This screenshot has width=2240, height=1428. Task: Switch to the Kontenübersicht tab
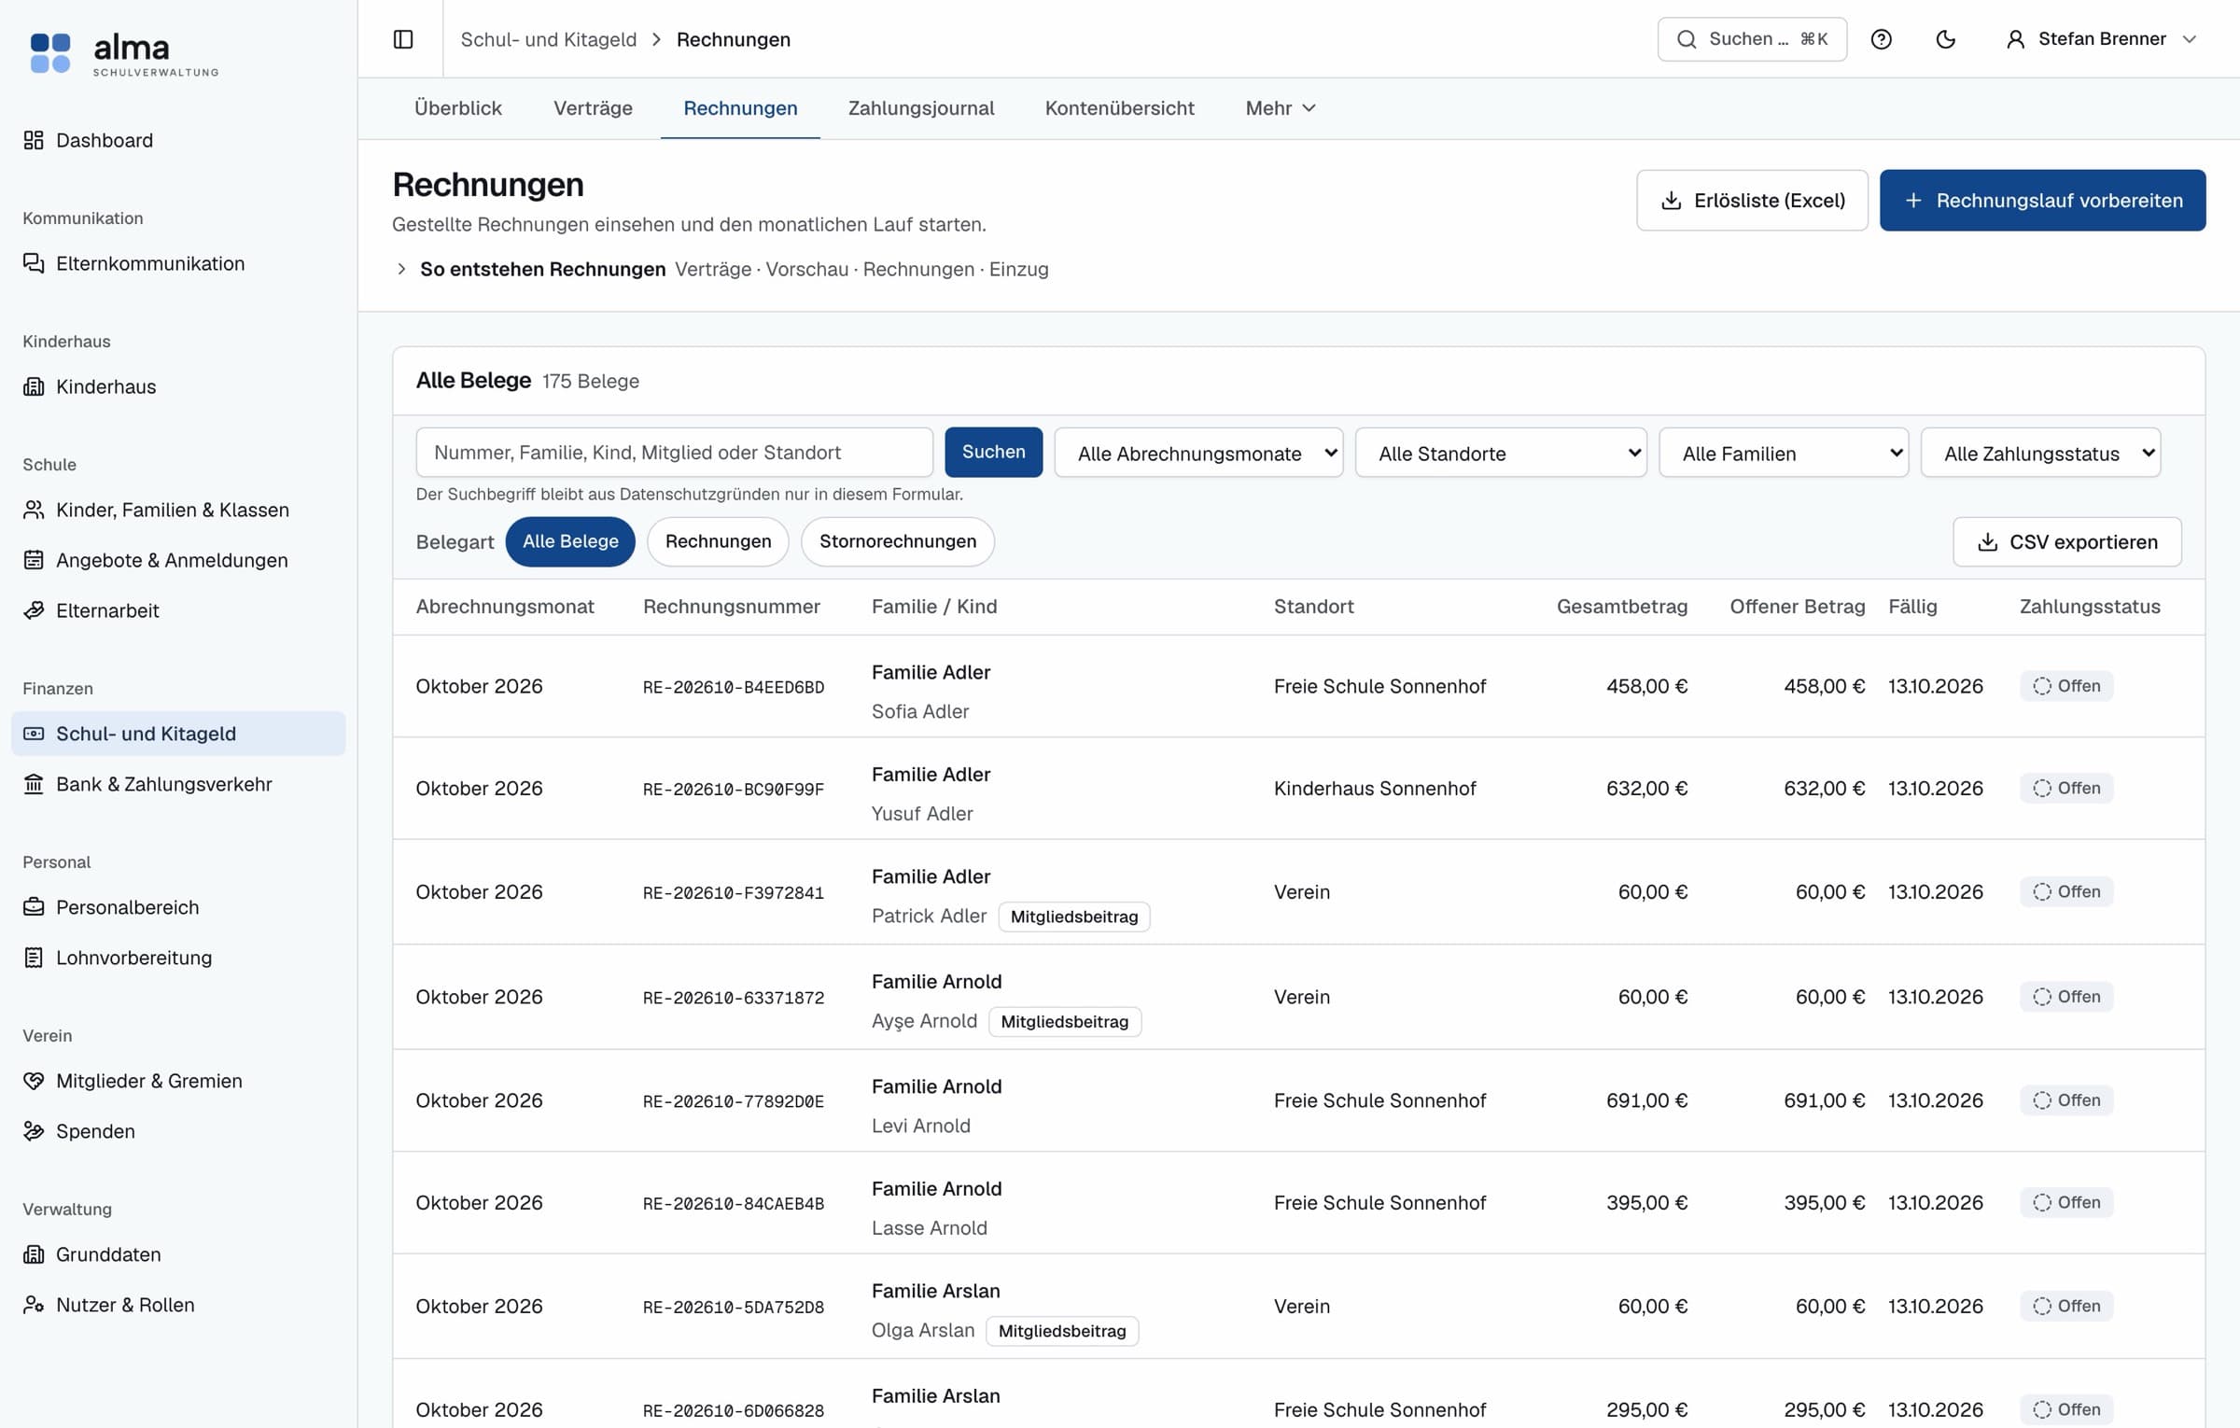[1119, 108]
